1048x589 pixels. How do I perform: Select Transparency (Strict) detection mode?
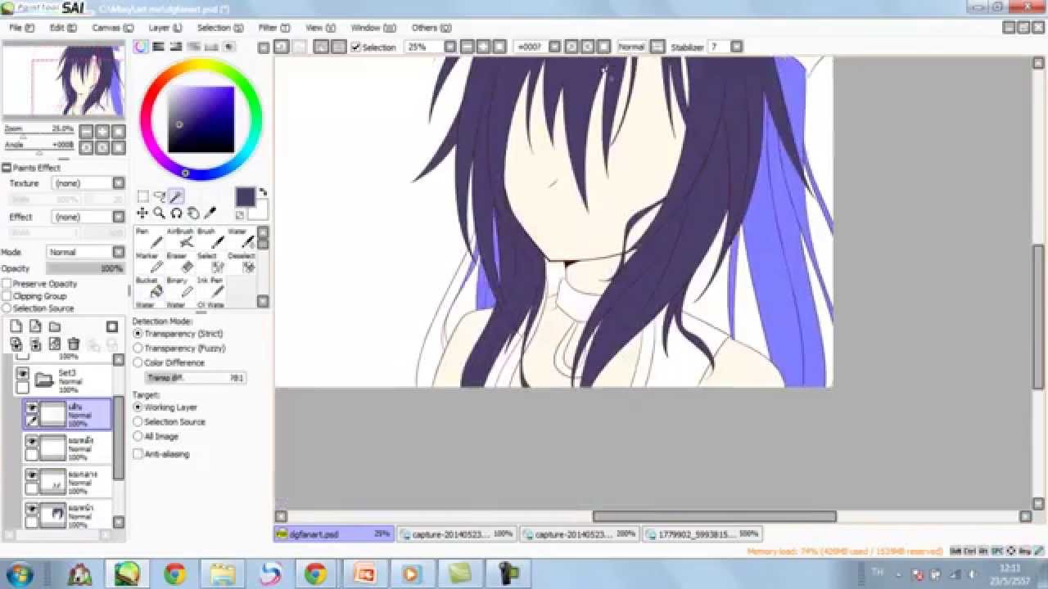coord(138,334)
